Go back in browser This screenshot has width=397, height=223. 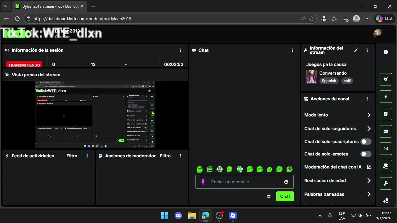tap(6, 19)
